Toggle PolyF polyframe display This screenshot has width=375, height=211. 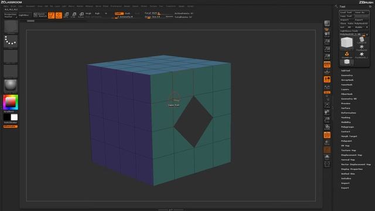(327, 135)
